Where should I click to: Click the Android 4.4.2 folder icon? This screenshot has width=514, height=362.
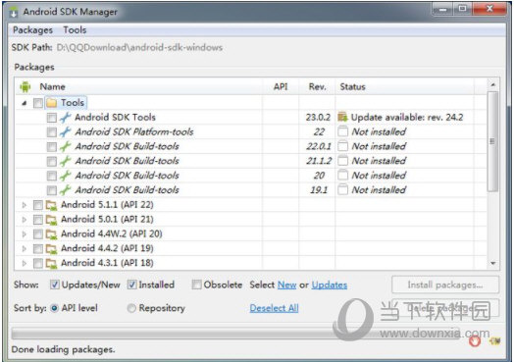[x=51, y=249]
